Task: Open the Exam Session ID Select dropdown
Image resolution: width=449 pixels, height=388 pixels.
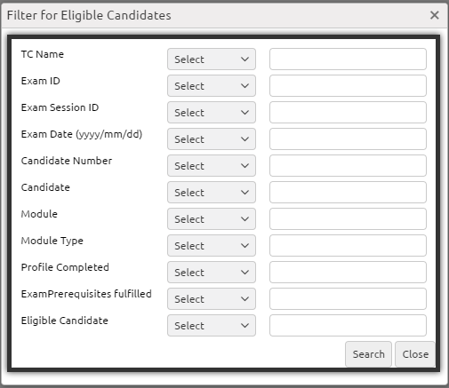Action: pyautogui.click(x=212, y=113)
